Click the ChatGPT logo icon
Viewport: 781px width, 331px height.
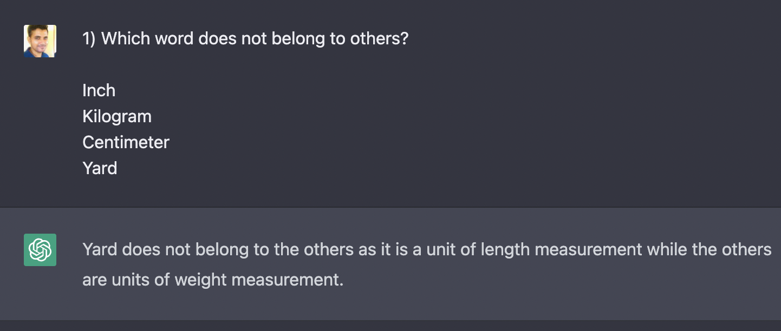coord(40,250)
